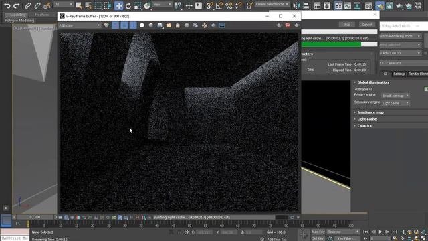Open Rendered Frame Window
The width and height of the screenshot is (428, 241).
coord(389,5)
